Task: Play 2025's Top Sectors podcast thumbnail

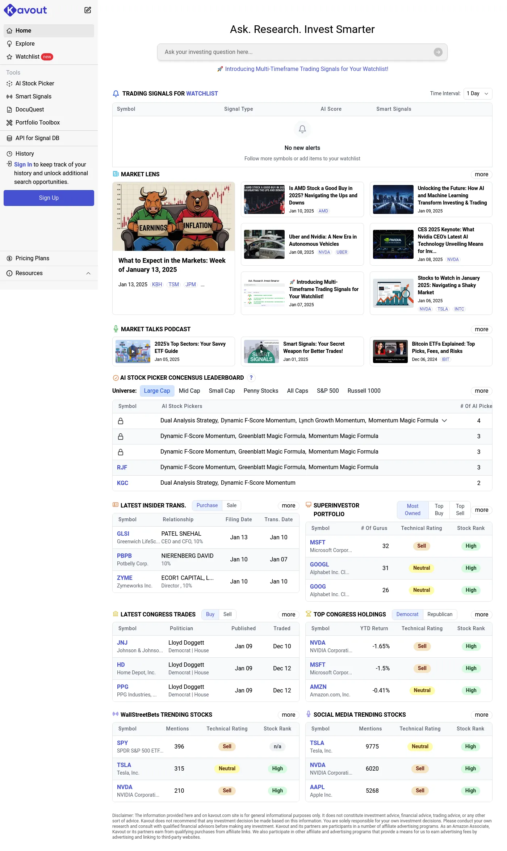Action: pos(133,351)
